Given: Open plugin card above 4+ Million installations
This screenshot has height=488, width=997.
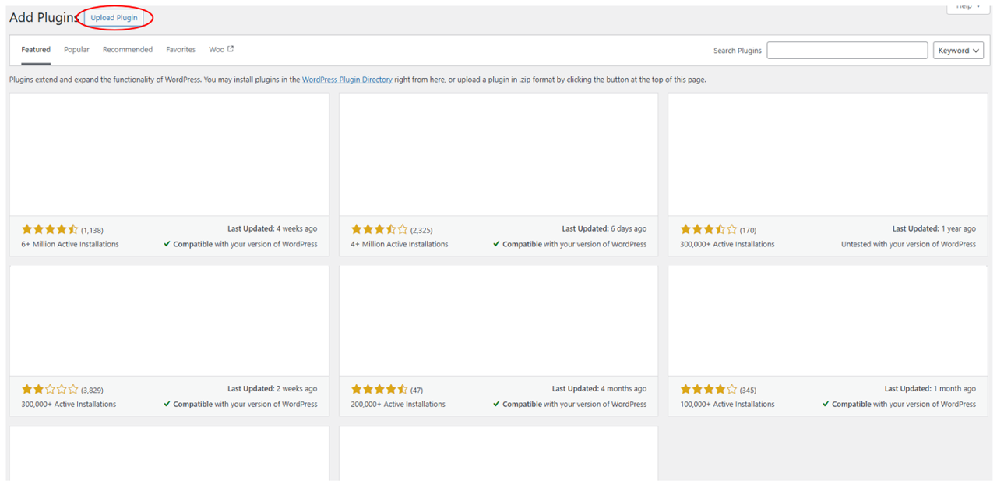Looking at the screenshot, I should pyautogui.click(x=498, y=154).
